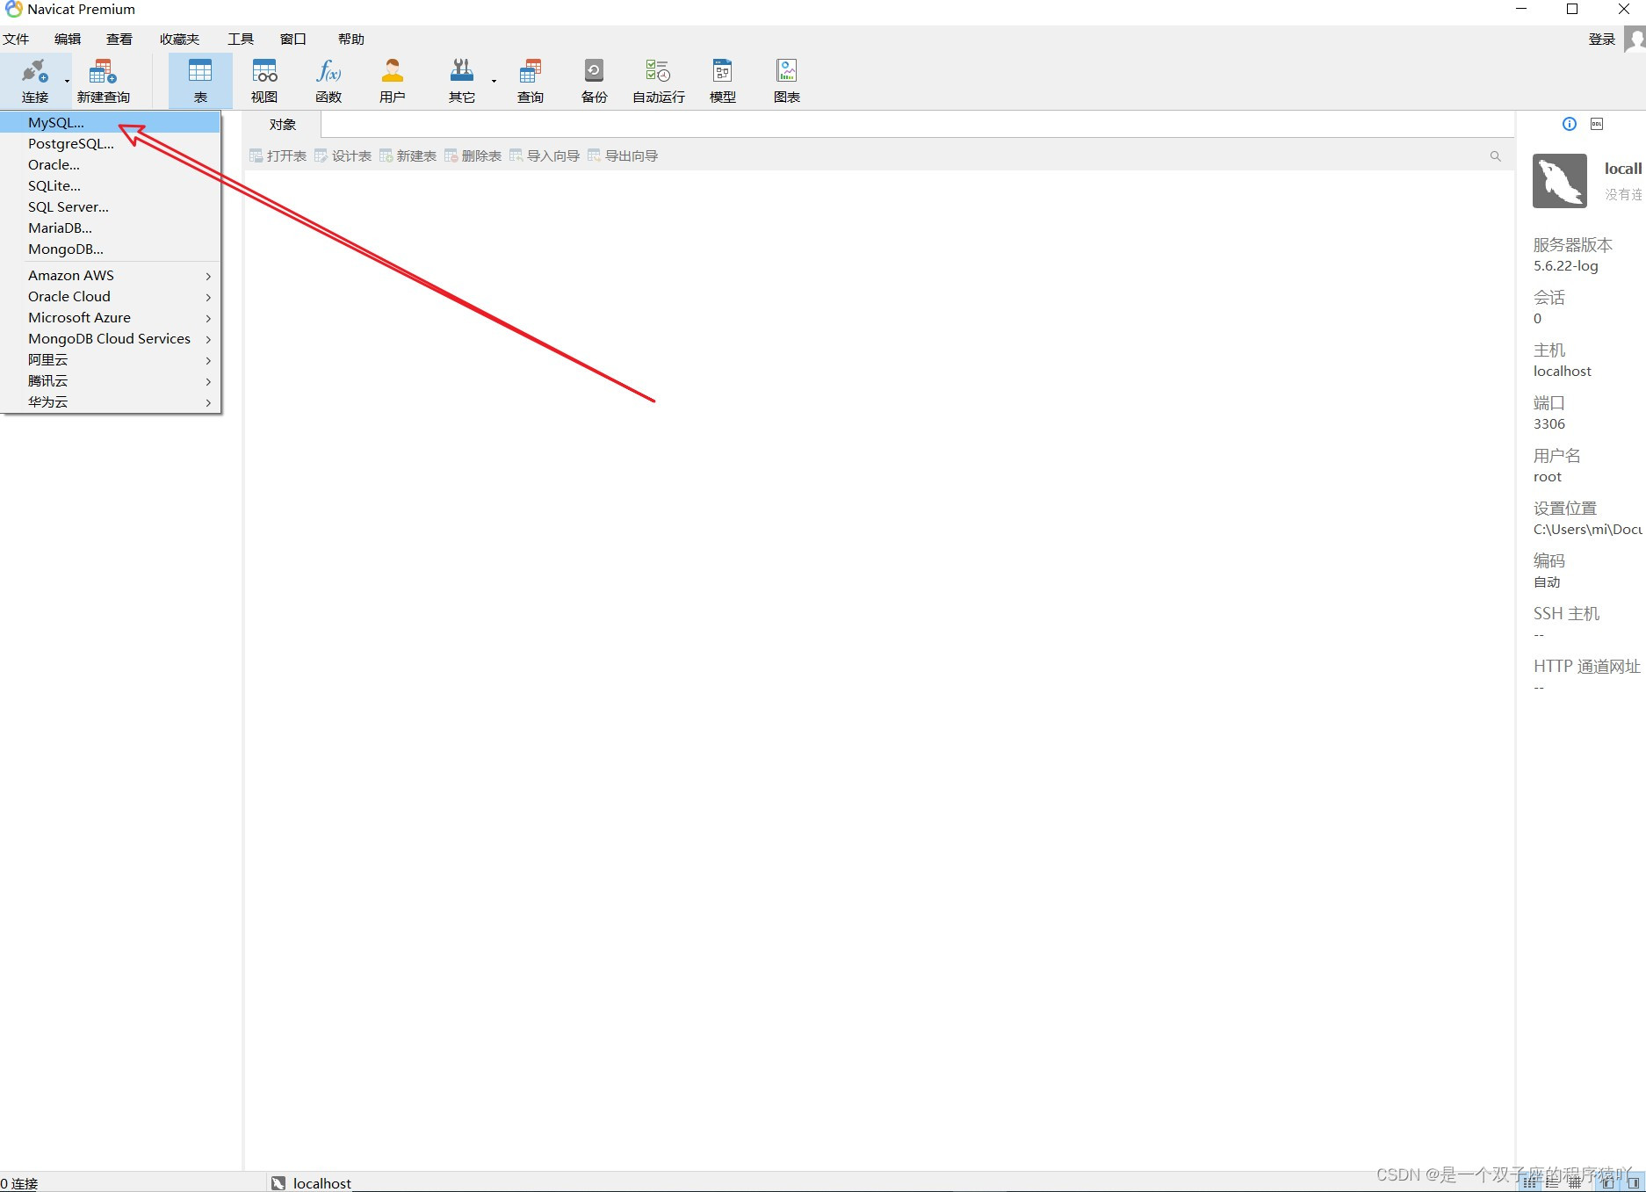Choose MariaDB... from the connection menu
1646x1192 pixels.
(x=111, y=228)
